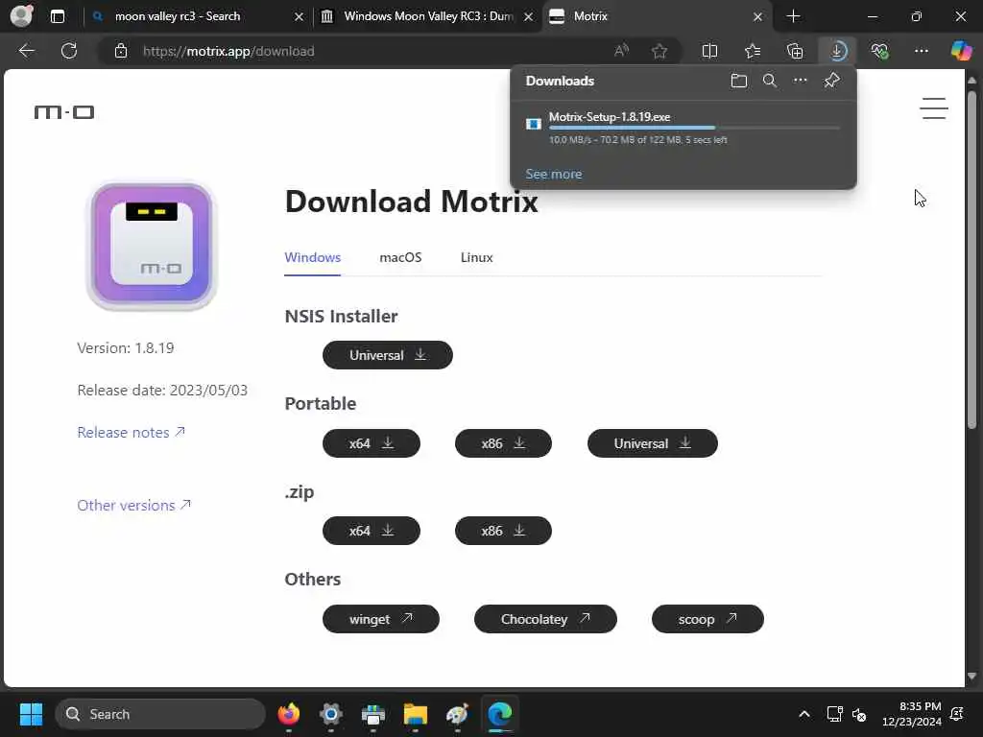Open the Settings gear taskbar icon
The width and height of the screenshot is (983, 737).
coord(330,714)
